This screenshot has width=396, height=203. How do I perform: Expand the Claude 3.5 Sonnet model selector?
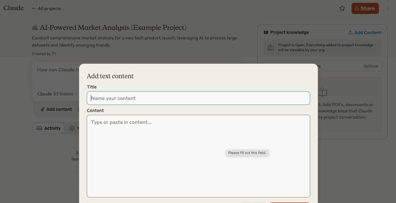point(57,94)
